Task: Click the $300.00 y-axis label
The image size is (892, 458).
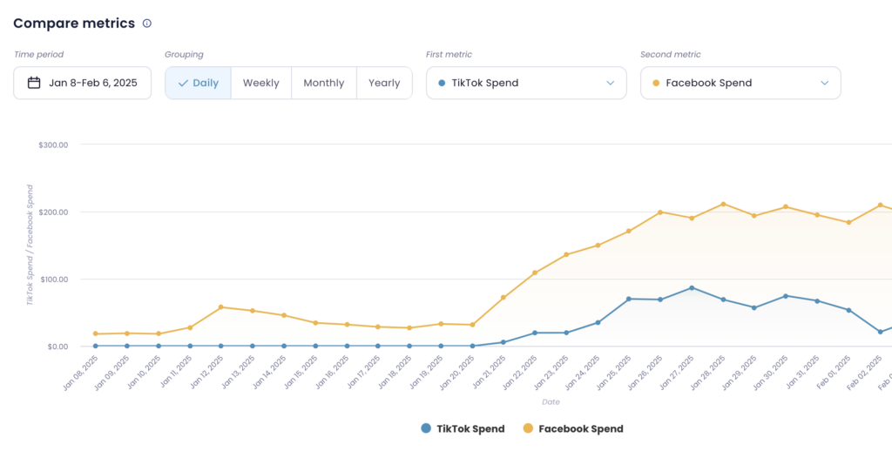Action: point(53,145)
